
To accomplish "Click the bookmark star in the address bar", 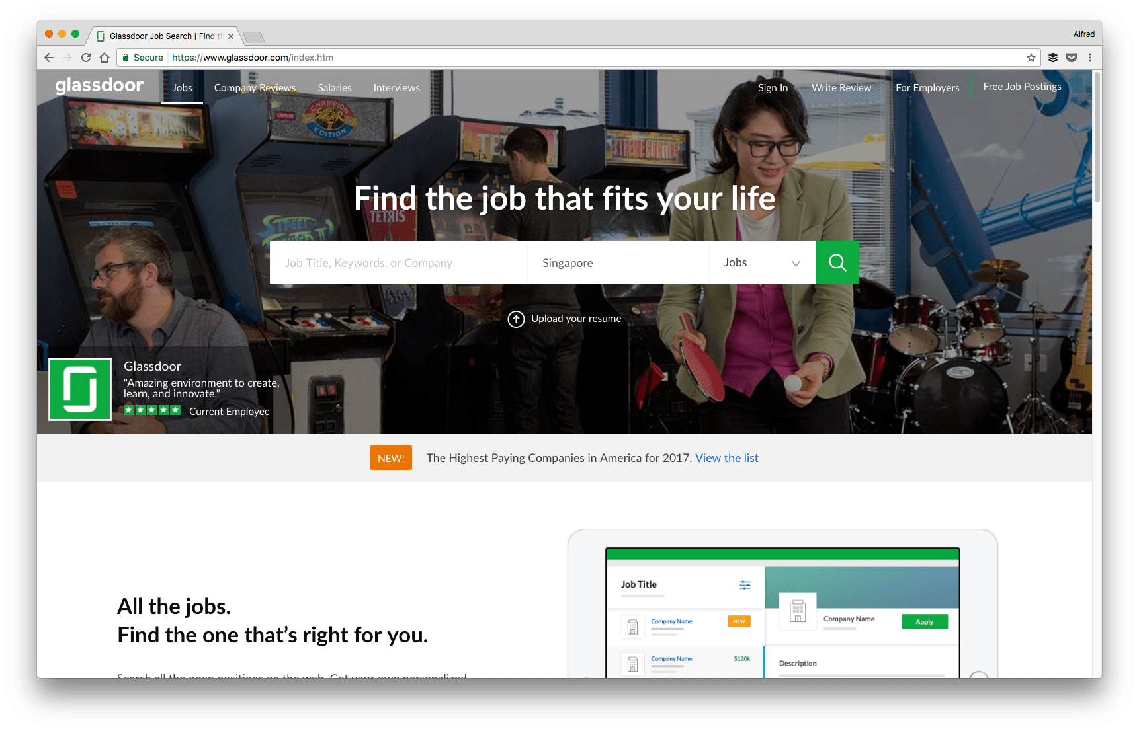I will [1030, 58].
